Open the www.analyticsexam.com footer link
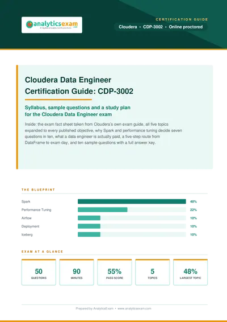This screenshot has height=322, width=227. (134, 308)
